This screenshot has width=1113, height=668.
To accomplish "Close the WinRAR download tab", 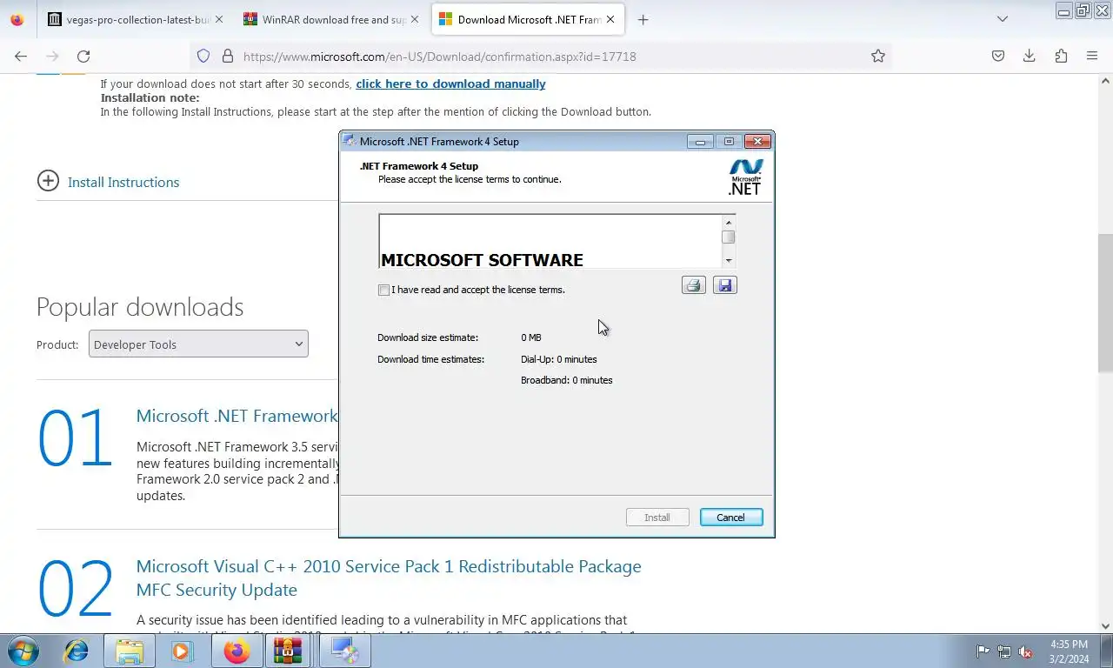I will point(414,19).
